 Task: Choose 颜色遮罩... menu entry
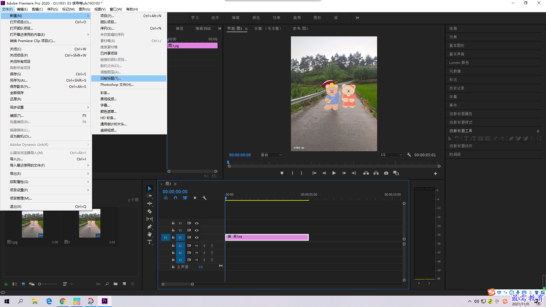tap(129, 112)
